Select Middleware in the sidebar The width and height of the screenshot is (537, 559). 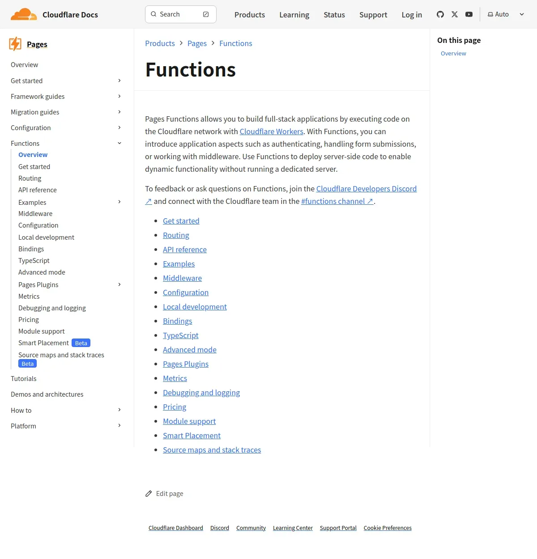click(x=35, y=214)
